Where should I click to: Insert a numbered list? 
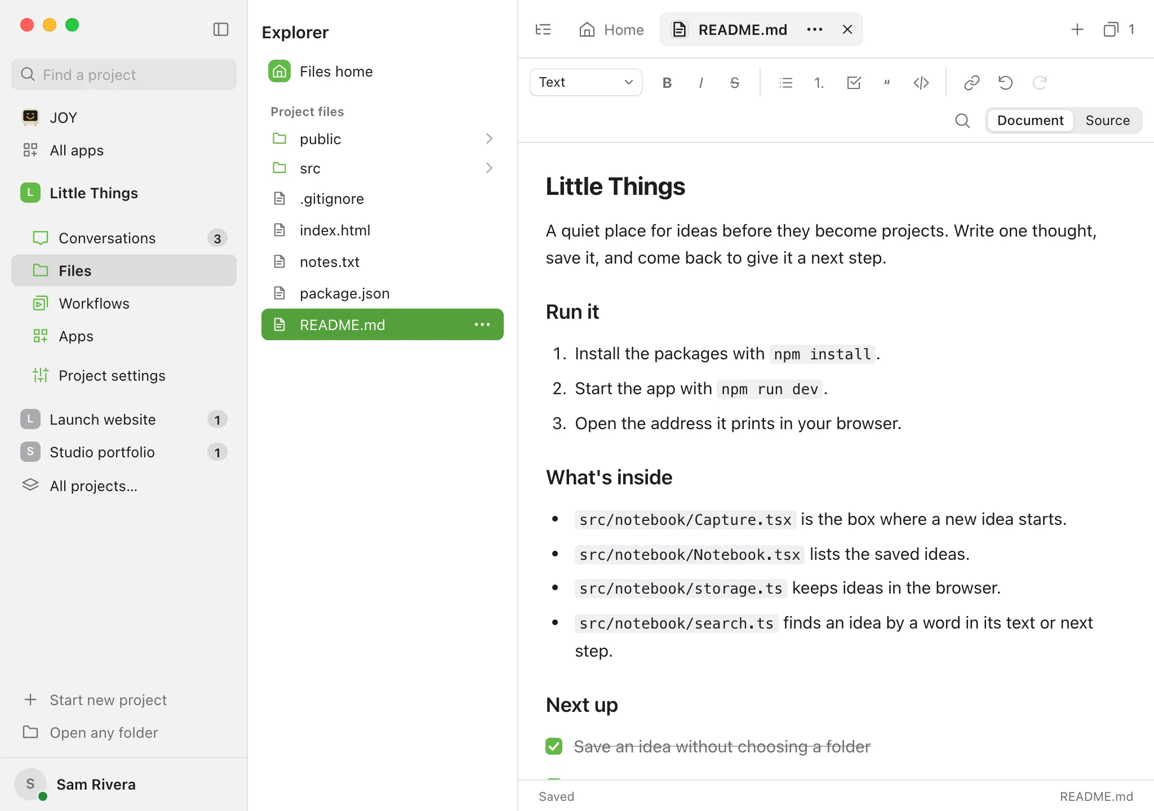coord(819,83)
